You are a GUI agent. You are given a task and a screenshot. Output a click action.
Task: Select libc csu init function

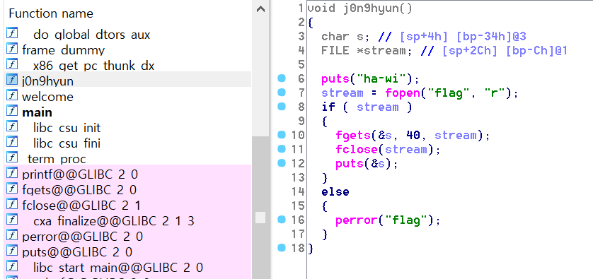[67, 128]
